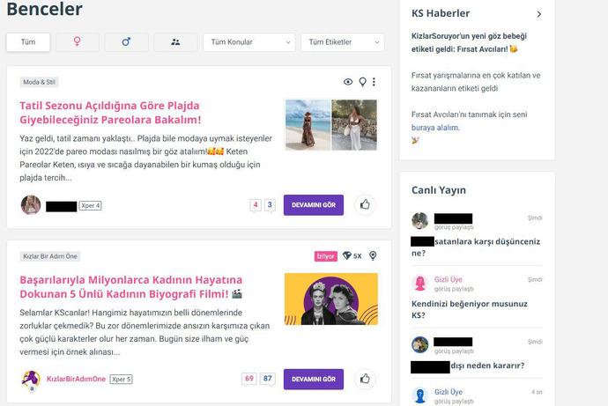Screen dimensions: 608x406
Task: Click the blue '3' opinion count
Action: tap(270, 205)
